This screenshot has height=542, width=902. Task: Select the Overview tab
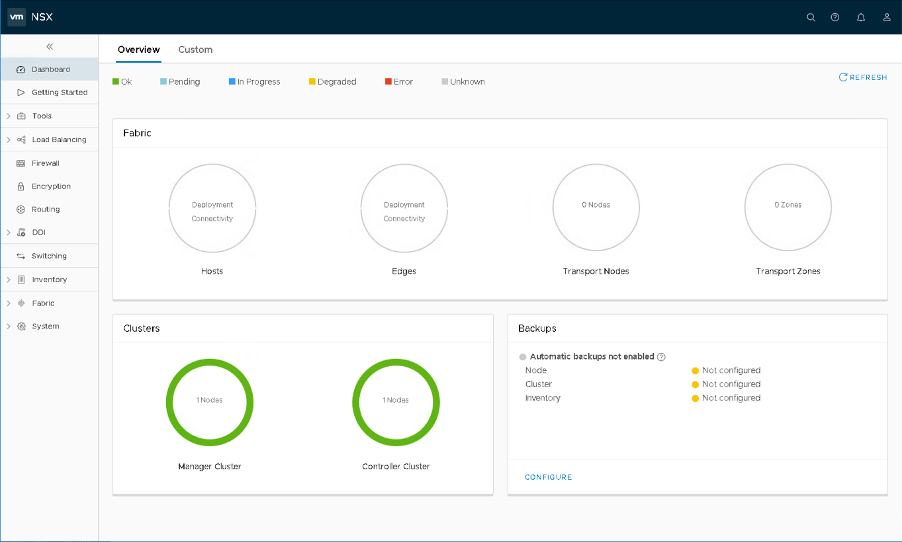pos(138,50)
